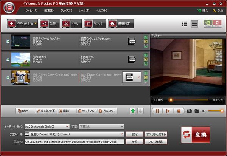Click the greyed move-down arrow button
This screenshot has height=156, width=227.
pos(140,111)
